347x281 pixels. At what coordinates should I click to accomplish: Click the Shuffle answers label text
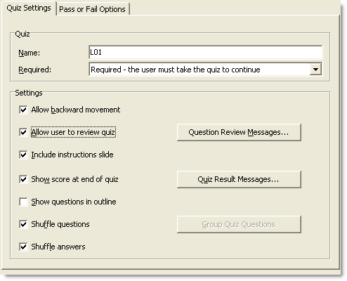pyautogui.click(x=58, y=247)
